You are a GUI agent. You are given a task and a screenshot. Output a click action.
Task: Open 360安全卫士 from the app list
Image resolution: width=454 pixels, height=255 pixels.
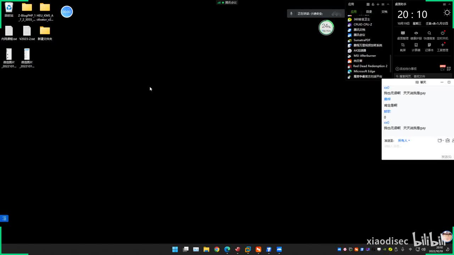(359, 19)
